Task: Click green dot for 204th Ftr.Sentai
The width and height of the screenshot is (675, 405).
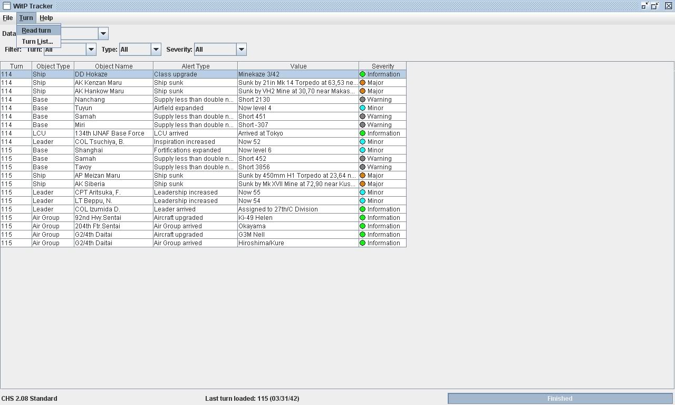Action: [363, 226]
